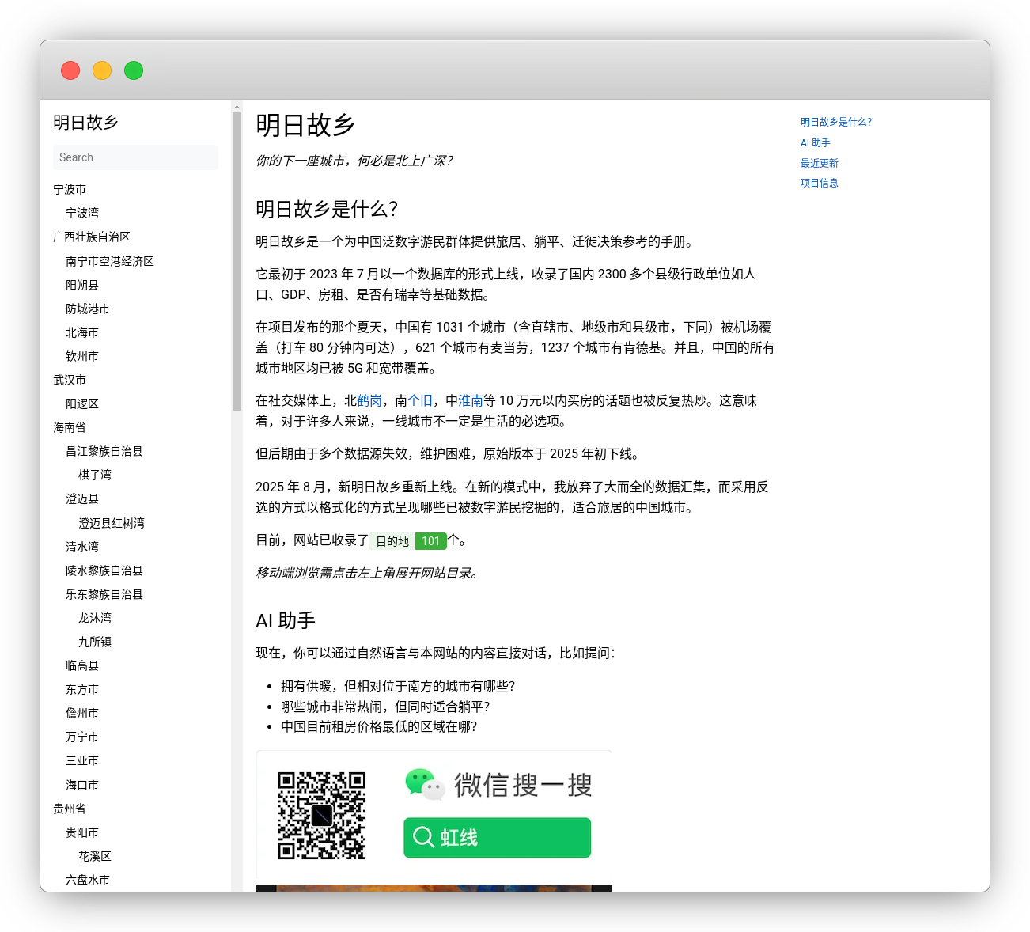This screenshot has width=1030, height=932.
Task: Open 昌江黎族自治县 sidebar entry
Action: click(104, 451)
